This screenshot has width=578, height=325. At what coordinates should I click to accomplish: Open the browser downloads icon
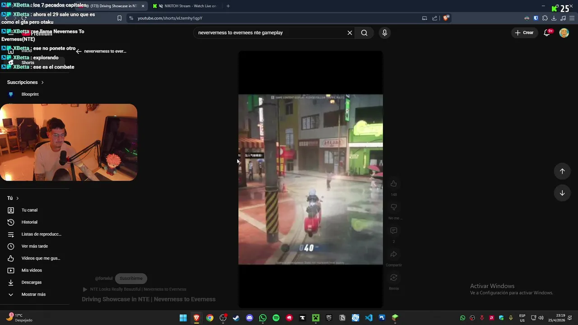click(x=554, y=18)
